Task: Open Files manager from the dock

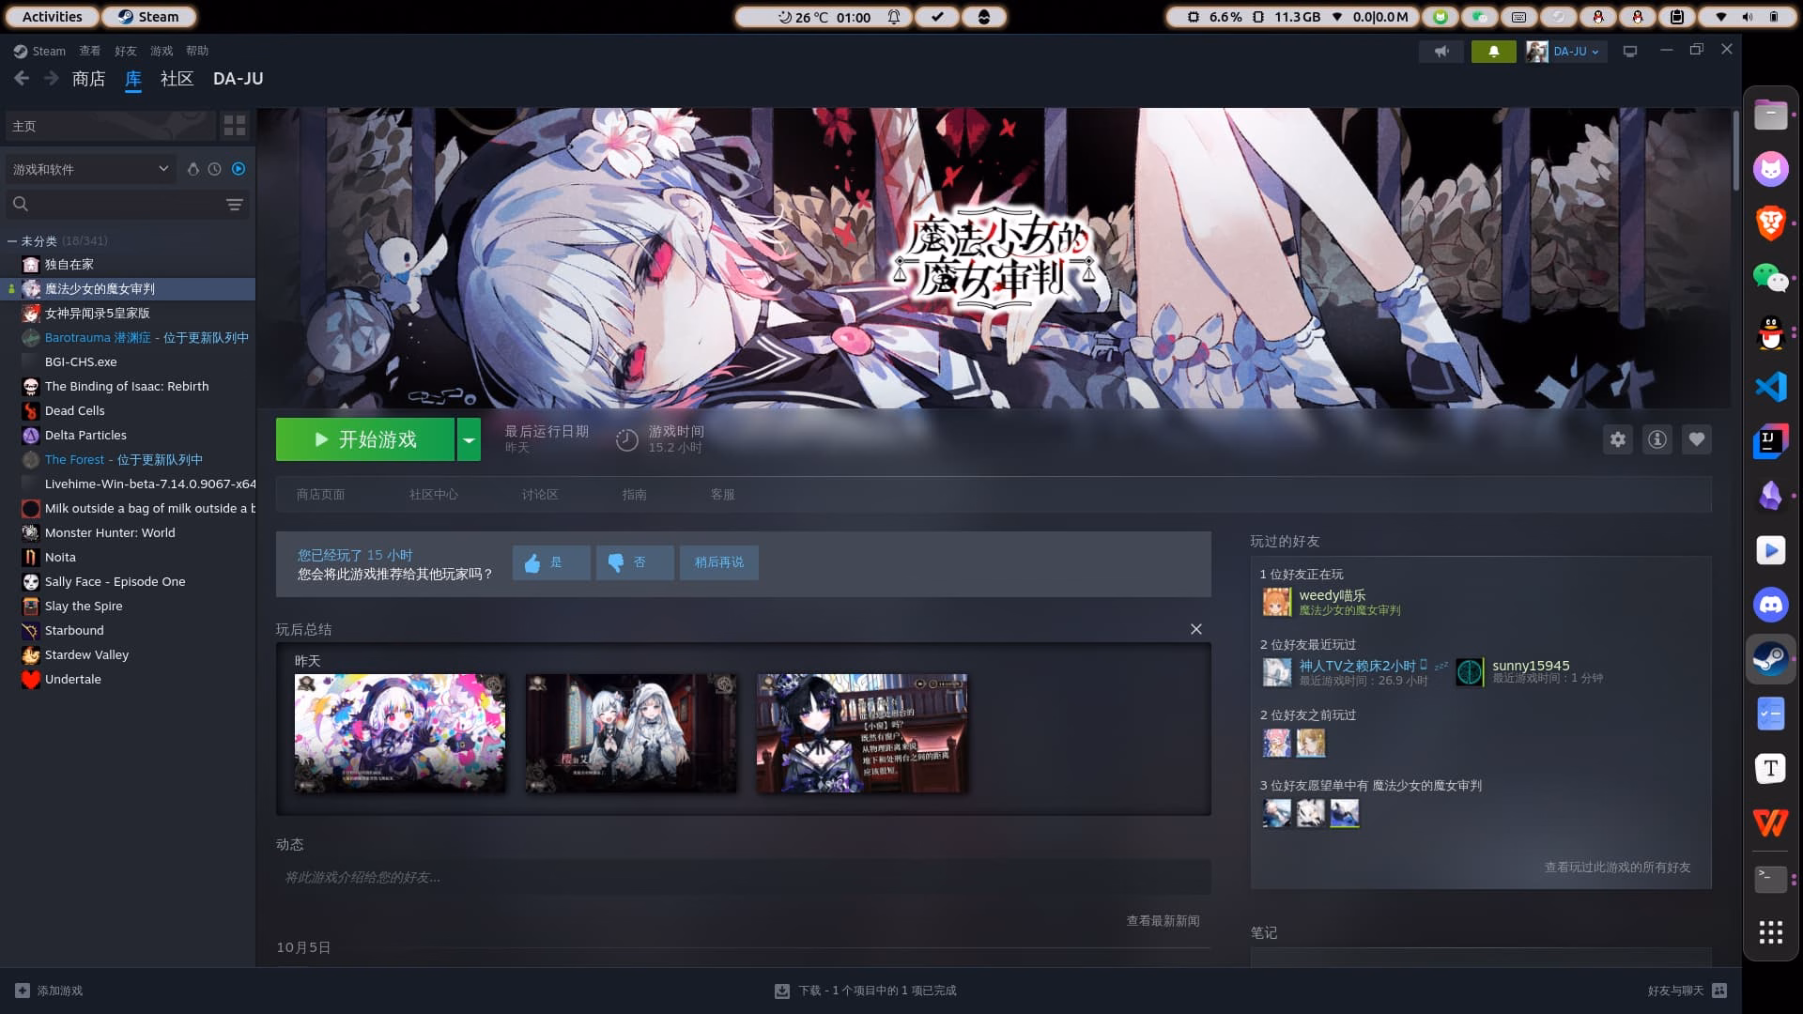Action: point(1770,115)
